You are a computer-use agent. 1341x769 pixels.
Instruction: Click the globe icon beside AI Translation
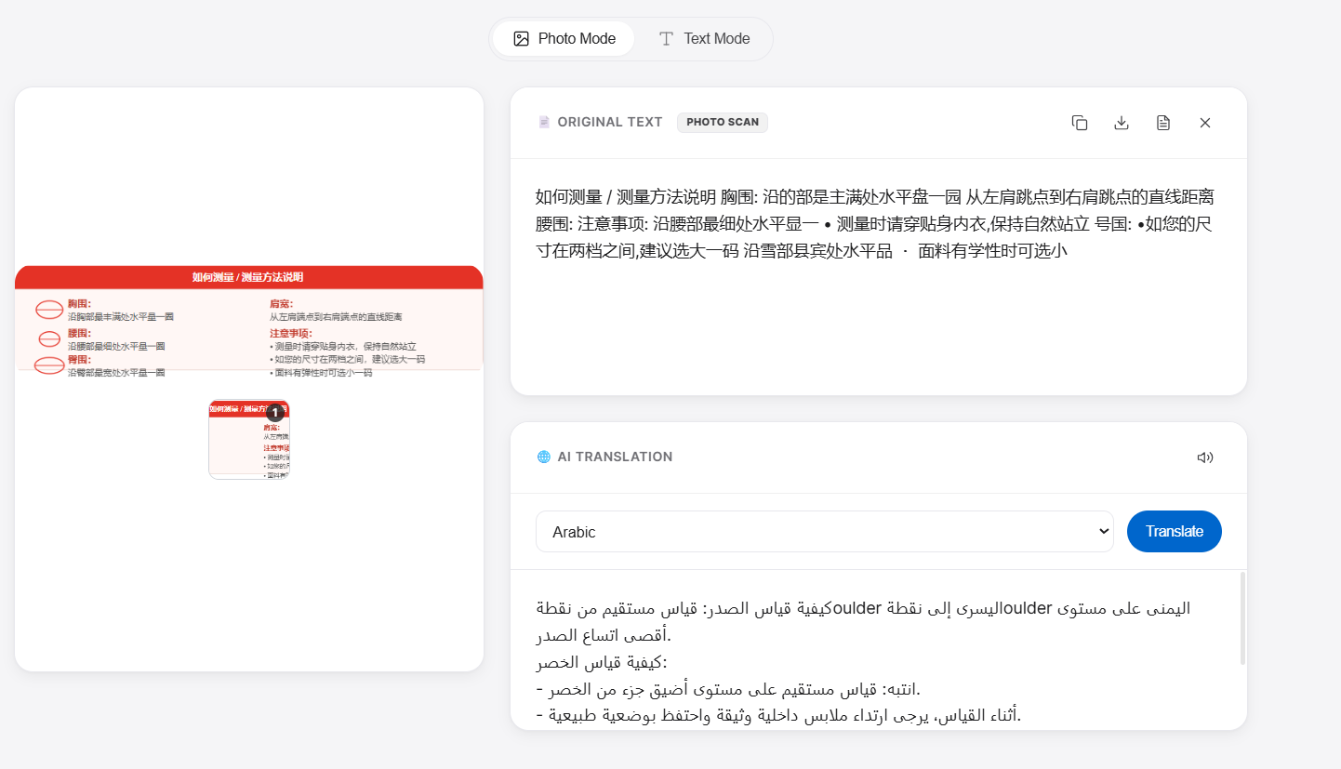[544, 457]
